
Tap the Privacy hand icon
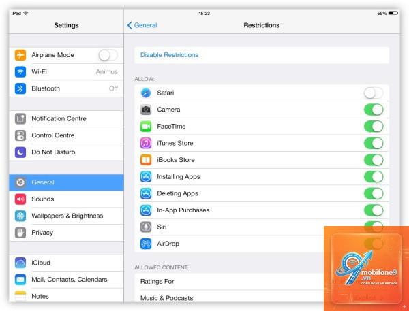(20, 233)
